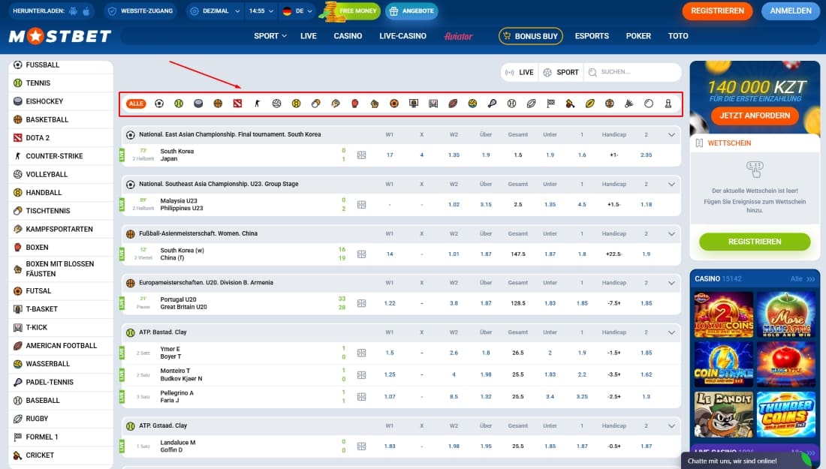Image resolution: width=826 pixels, height=469 pixels.
Task: Select the handball icon in the filter bar
Action: [x=296, y=104]
